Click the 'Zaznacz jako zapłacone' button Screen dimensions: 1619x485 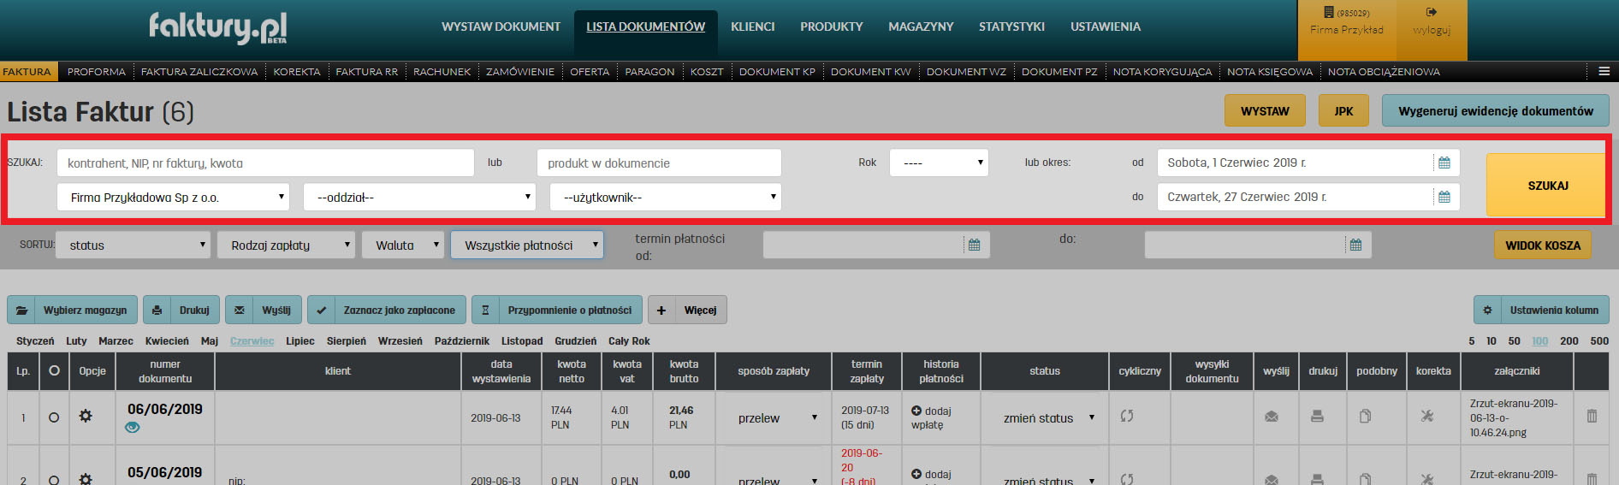click(x=387, y=311)
